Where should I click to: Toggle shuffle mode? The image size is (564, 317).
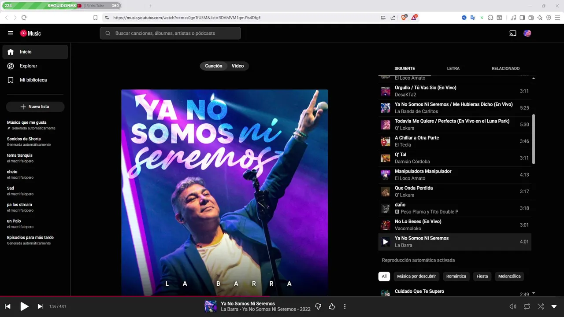(x=541, y=306)
